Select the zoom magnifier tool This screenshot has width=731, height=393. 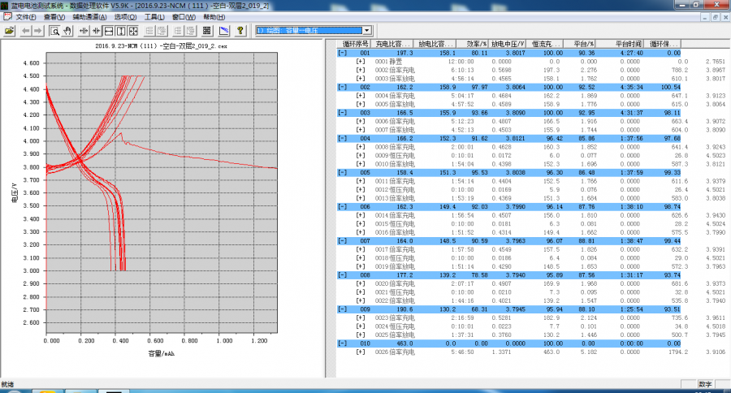click(x=54, y=31)
